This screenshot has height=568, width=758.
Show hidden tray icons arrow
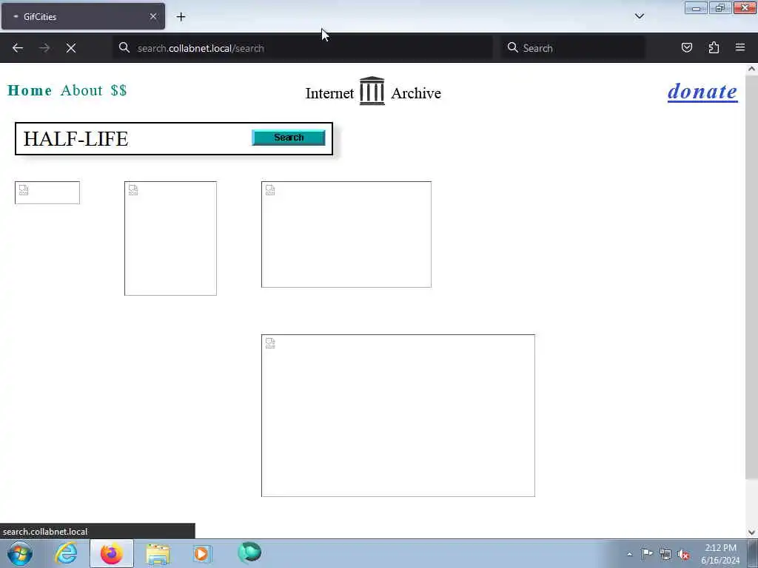pos(629,554)
